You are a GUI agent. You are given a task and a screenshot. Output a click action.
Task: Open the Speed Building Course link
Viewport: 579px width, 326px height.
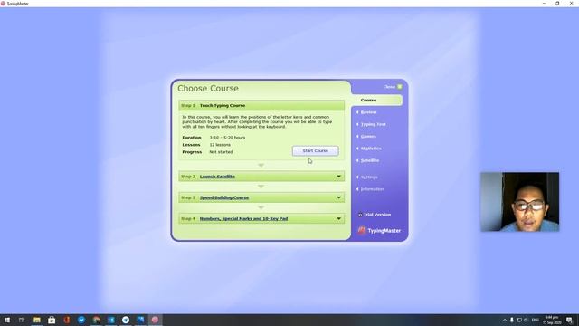(x=224, y=197)
